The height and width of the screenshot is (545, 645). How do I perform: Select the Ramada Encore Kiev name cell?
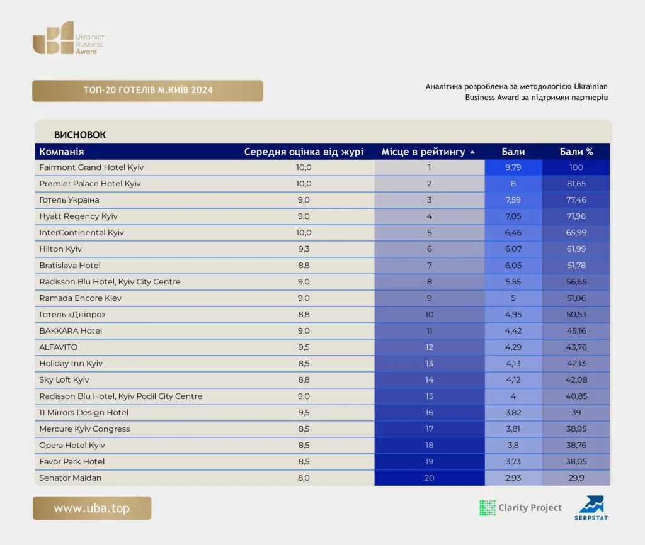[x=80, y=298]
